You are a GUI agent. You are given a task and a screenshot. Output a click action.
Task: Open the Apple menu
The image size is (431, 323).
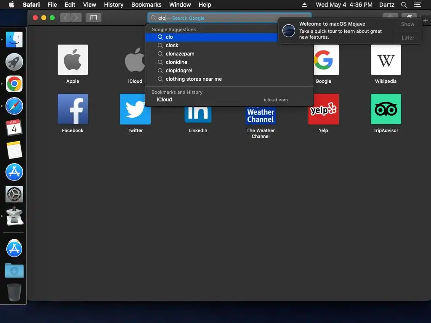click(x=11, y=5)
